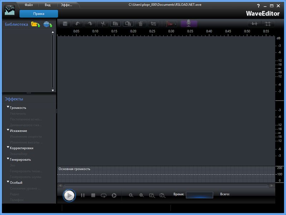Crop audio with the toolbar crop icon

coord(153,24)
